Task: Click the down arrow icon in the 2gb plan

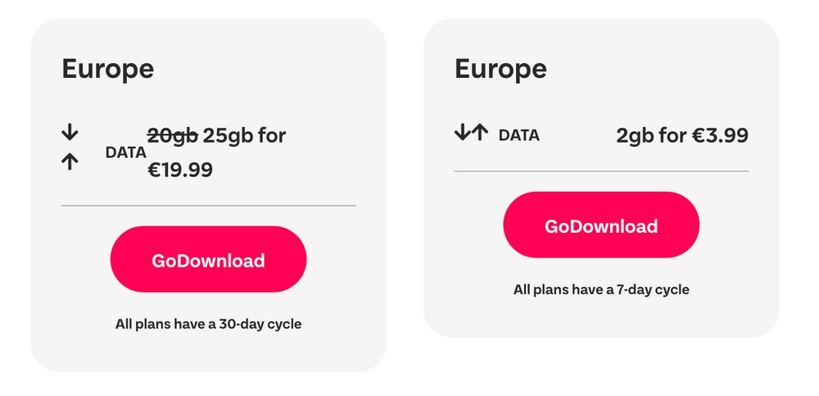Action: tap(464, 132)
